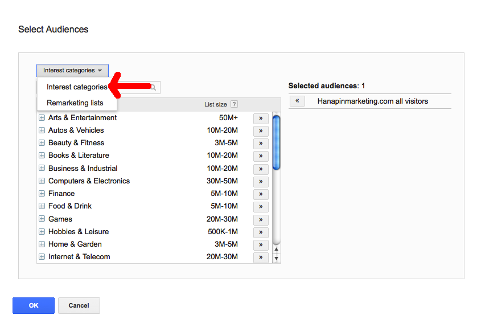477x331 pixels.
Task: Expand the Home & Garden category
Action: (42, 244)
